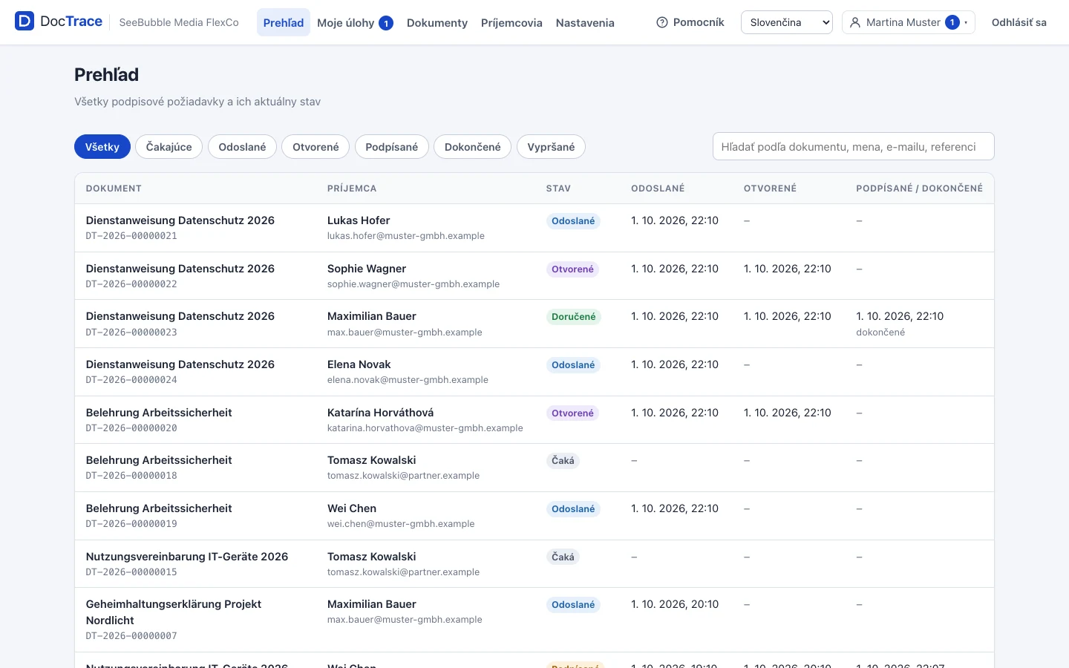Sort by the Odoslané column header

658,189
